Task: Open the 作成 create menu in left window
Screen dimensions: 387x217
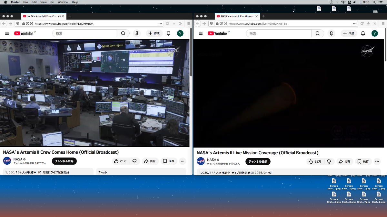Action: [154, 33]
